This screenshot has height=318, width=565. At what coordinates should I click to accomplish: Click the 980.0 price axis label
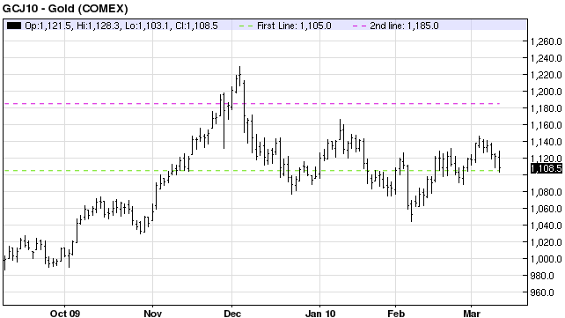click(x=543, y=276)
